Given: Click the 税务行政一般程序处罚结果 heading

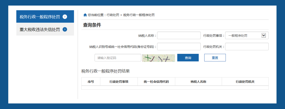Looking at the screenshot, I should (106, 71).
